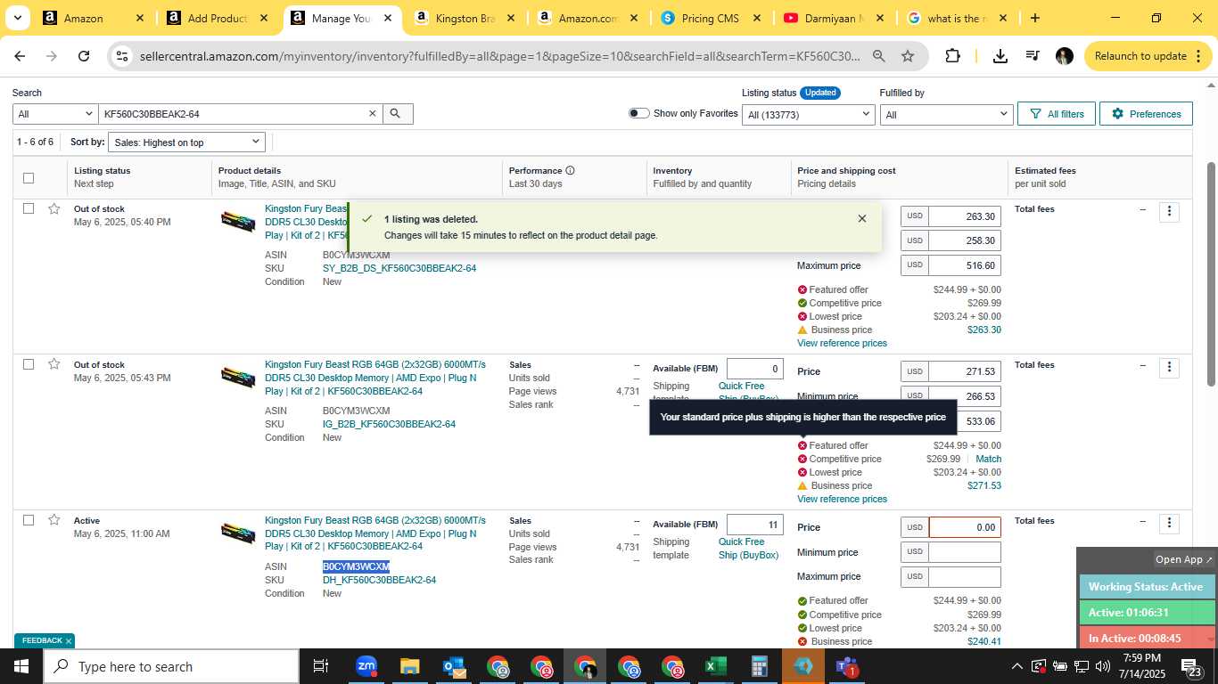
Task: Open Chrome profile avatar
Action: tap(1065, 56)
